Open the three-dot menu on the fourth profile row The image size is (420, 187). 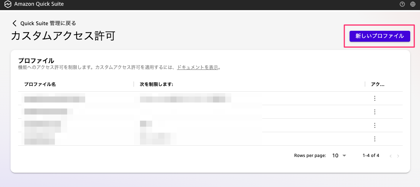click(374, 139)
